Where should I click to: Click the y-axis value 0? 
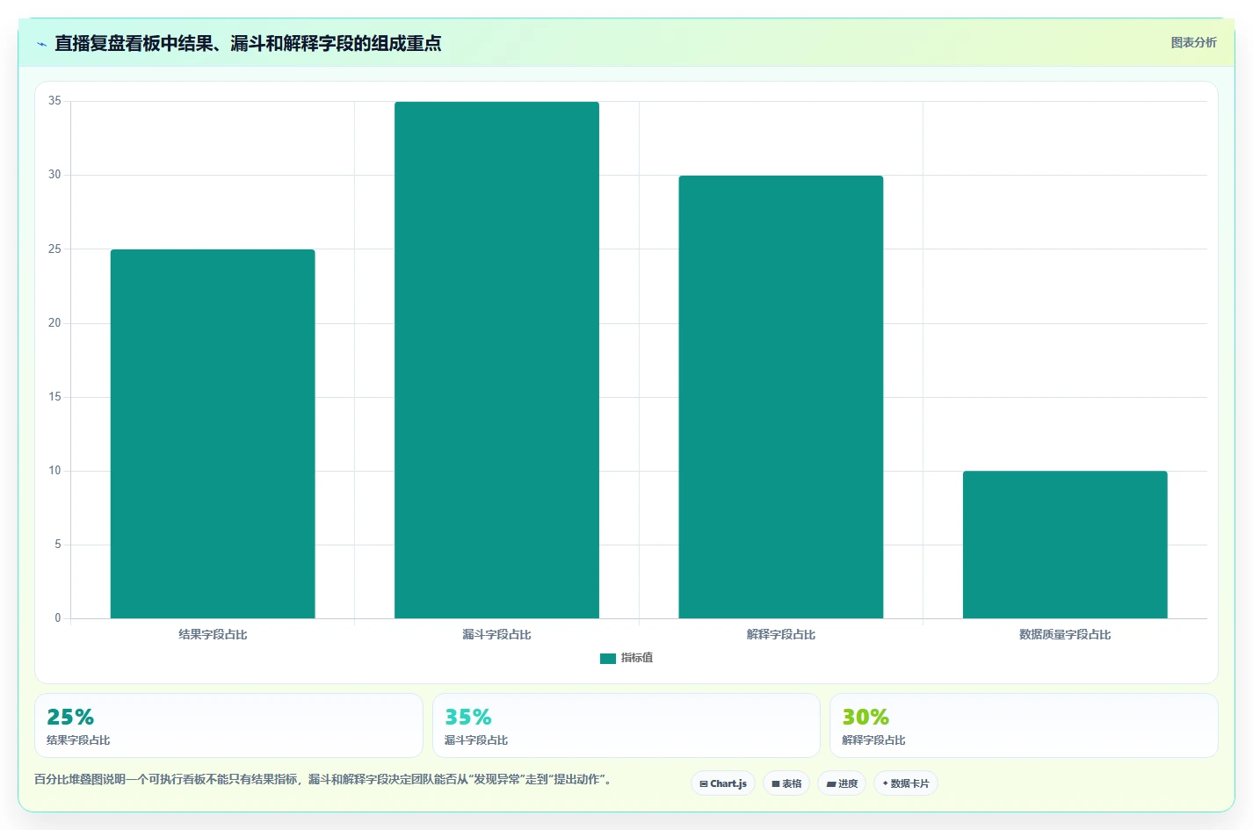click(58, 618)
